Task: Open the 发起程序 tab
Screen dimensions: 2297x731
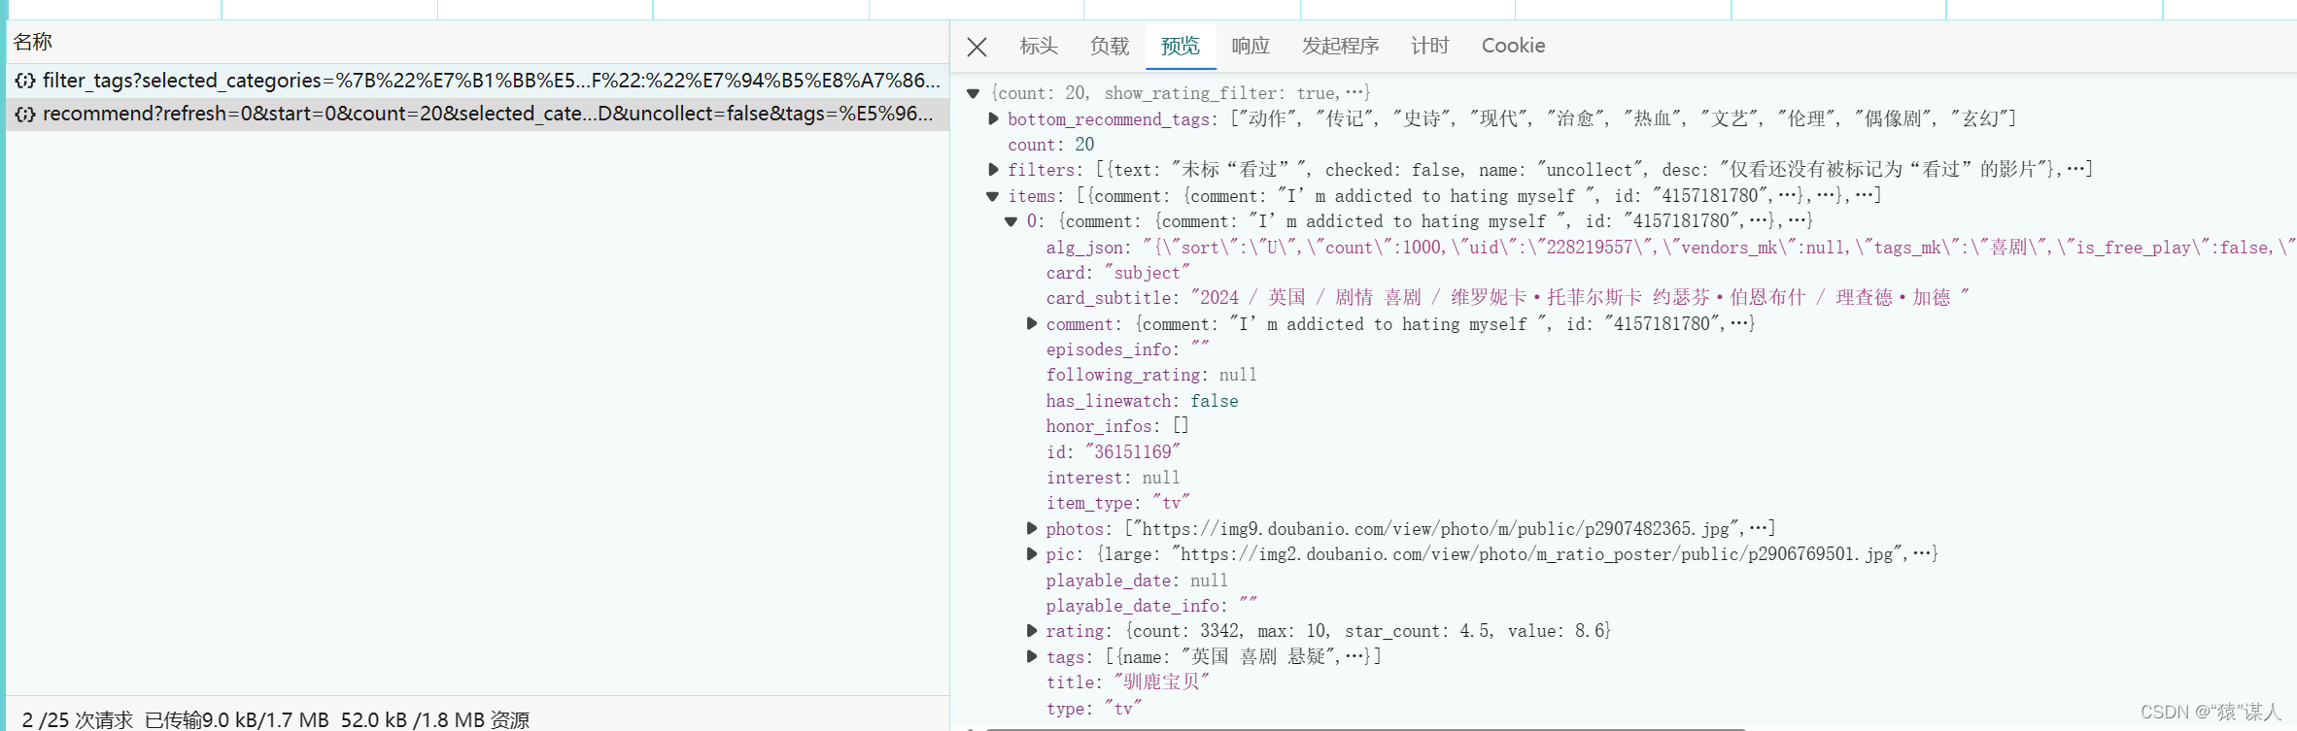Action: pyautogui.click(x=1340, y=46)
